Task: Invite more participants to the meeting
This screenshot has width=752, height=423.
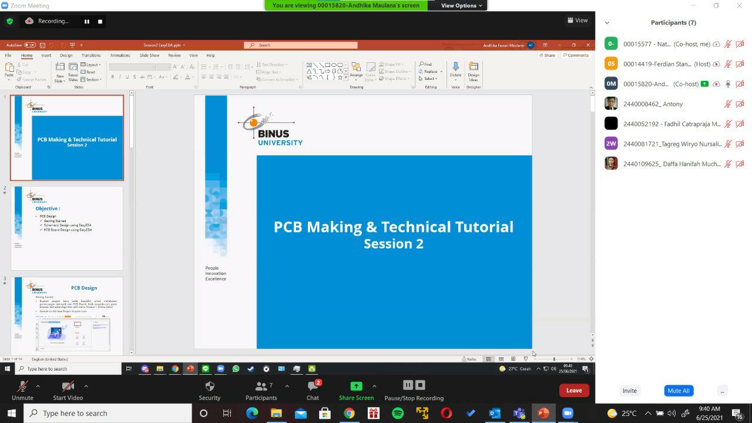Action: coord(629,390)
